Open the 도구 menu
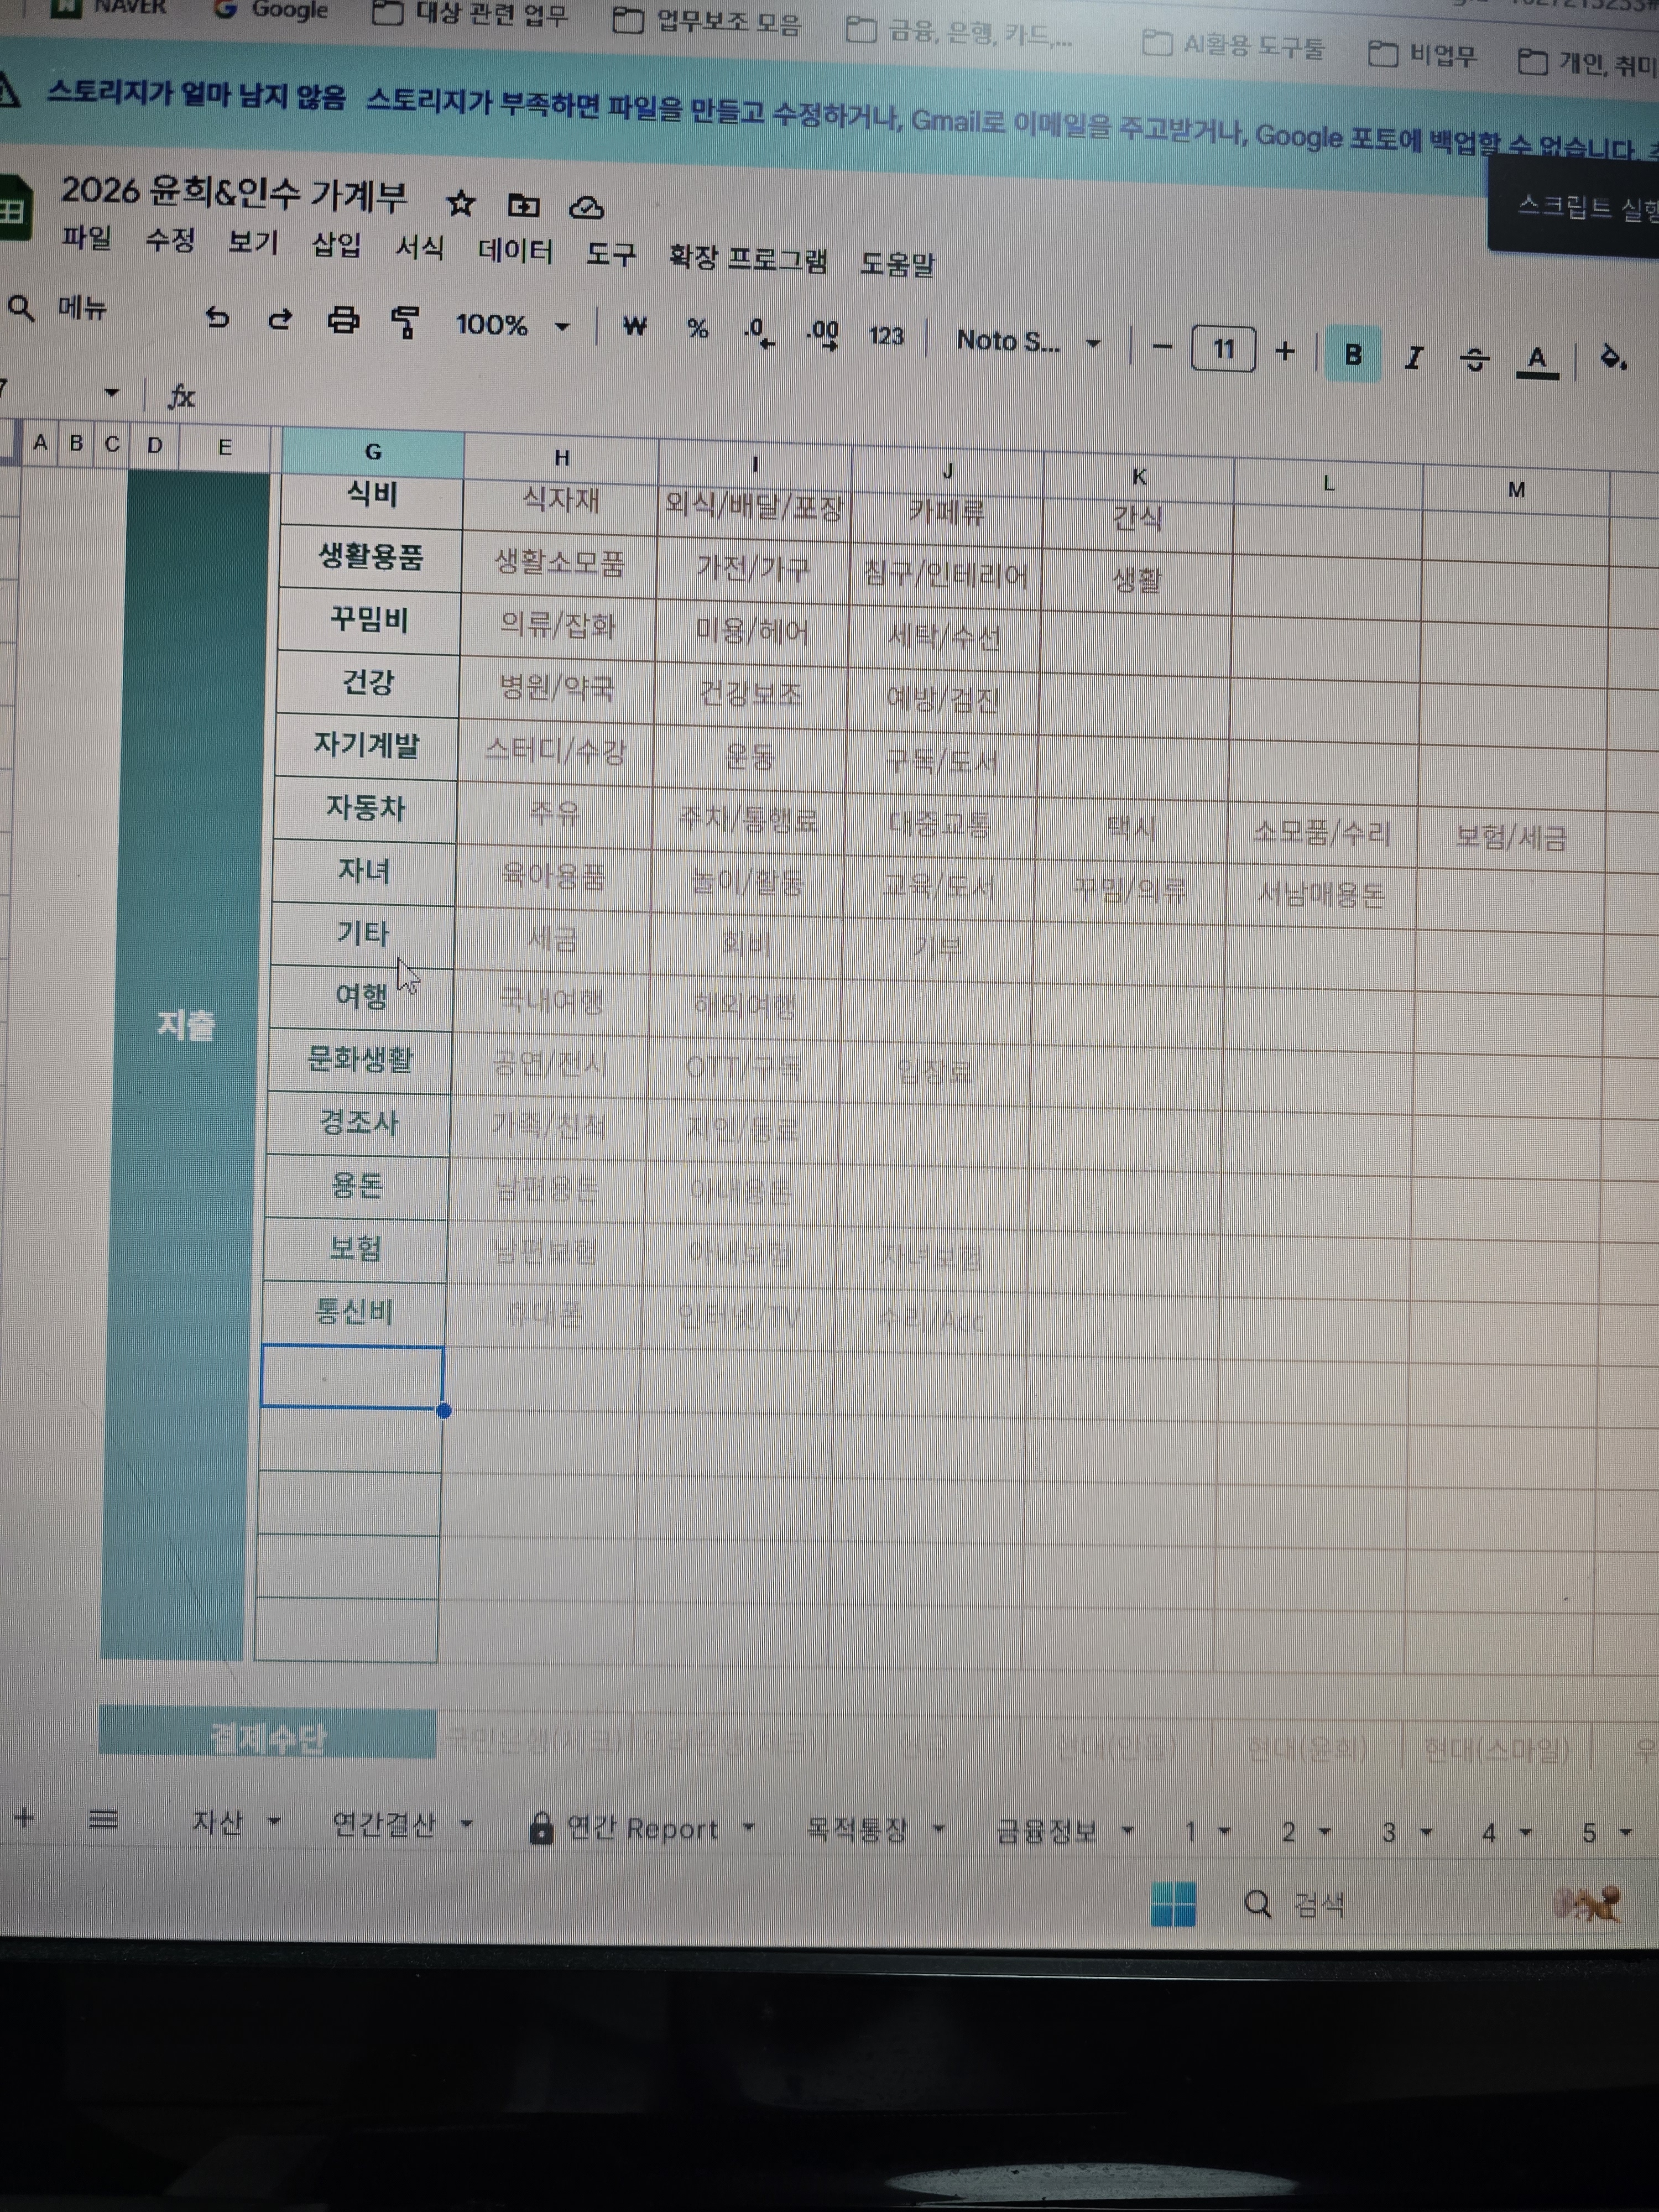This screenshot has height=2212, width=1659. tap(611, 254)
